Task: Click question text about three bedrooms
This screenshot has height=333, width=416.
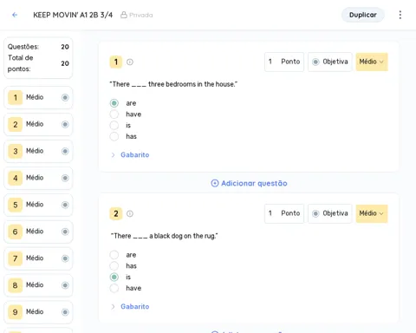Action: [x=173, y=84]
